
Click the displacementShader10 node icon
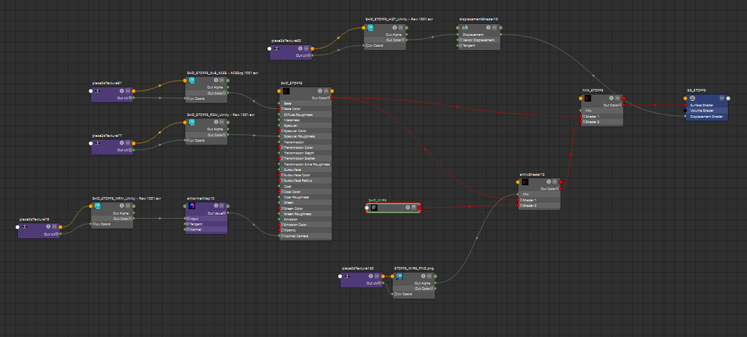coord(465,27)
